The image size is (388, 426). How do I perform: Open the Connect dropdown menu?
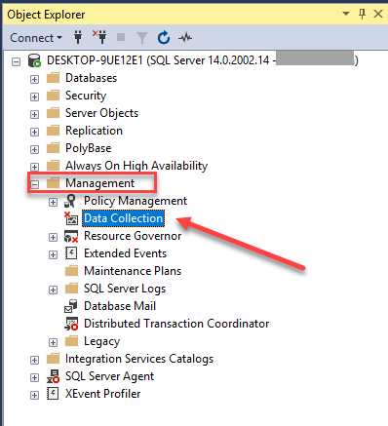click(x=36, y=38)
